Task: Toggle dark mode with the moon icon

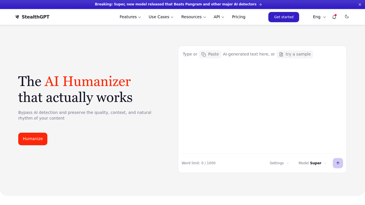Action: point(347,17)
